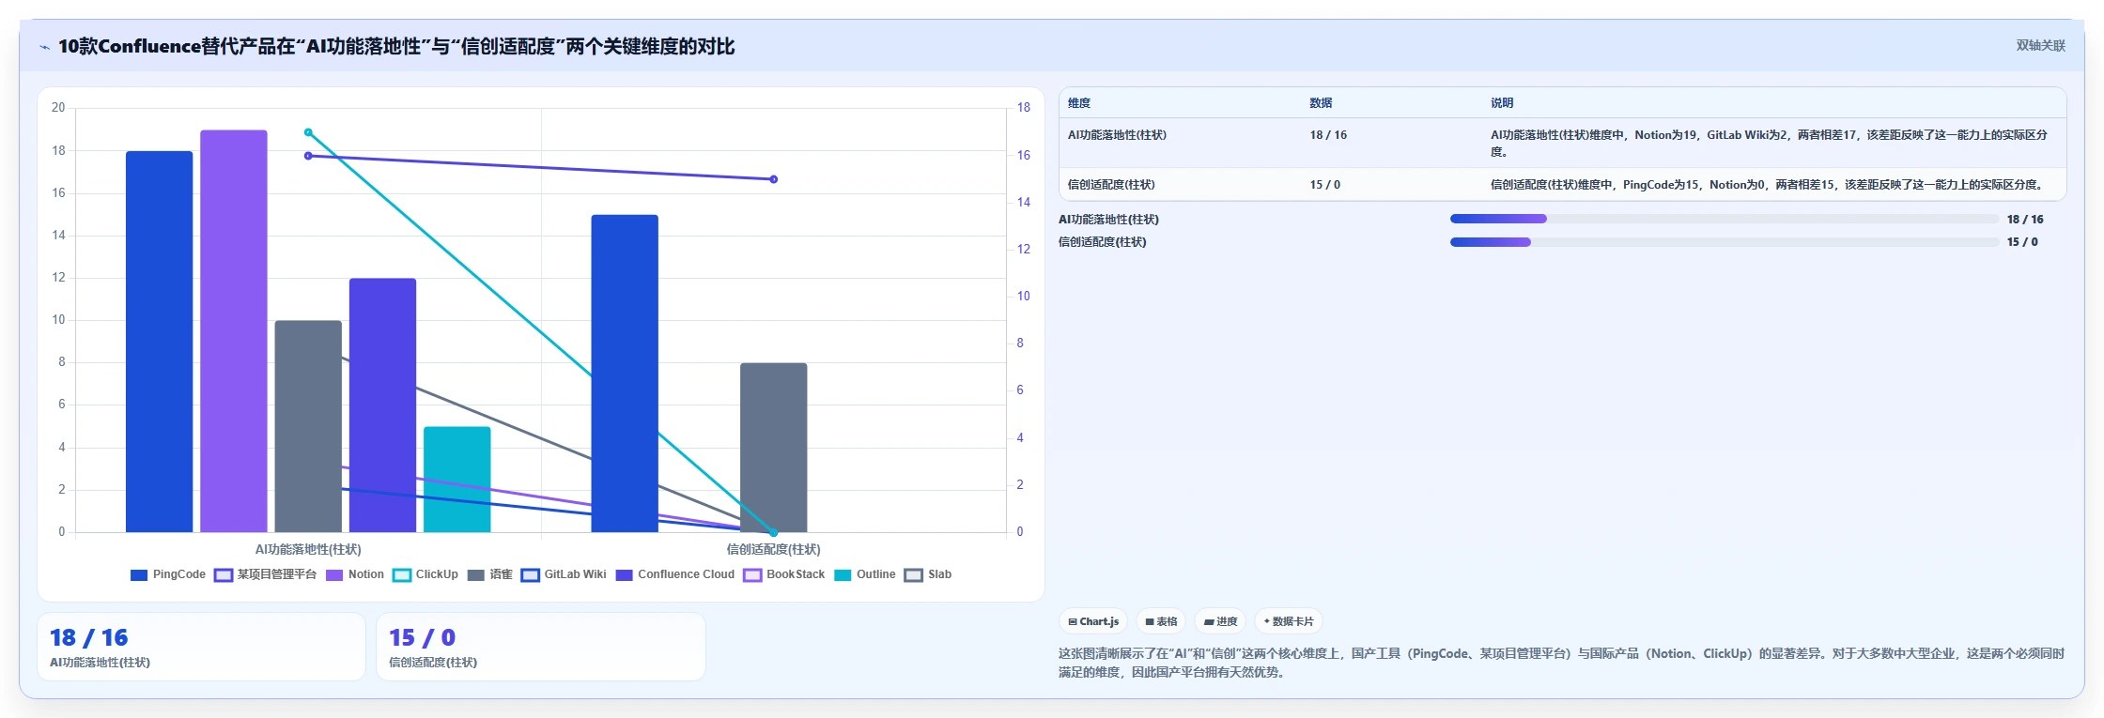2104x718 pixels.
Task: Click the "18 / 16" table cell
Action: 1328,135
